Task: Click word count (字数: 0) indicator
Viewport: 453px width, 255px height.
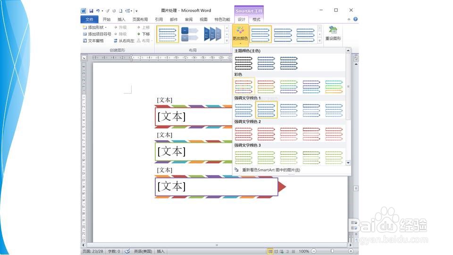Action: 114,251
